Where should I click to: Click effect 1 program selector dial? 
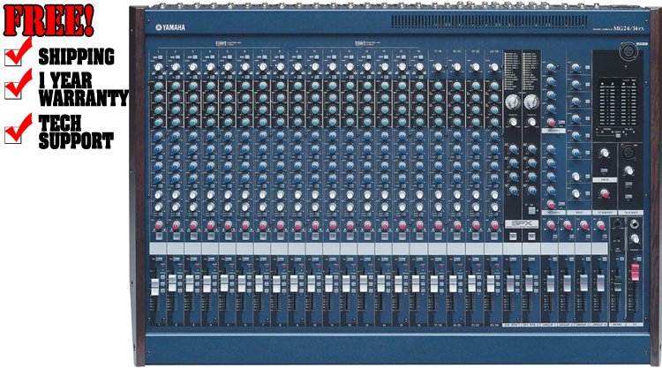point(513,102)
